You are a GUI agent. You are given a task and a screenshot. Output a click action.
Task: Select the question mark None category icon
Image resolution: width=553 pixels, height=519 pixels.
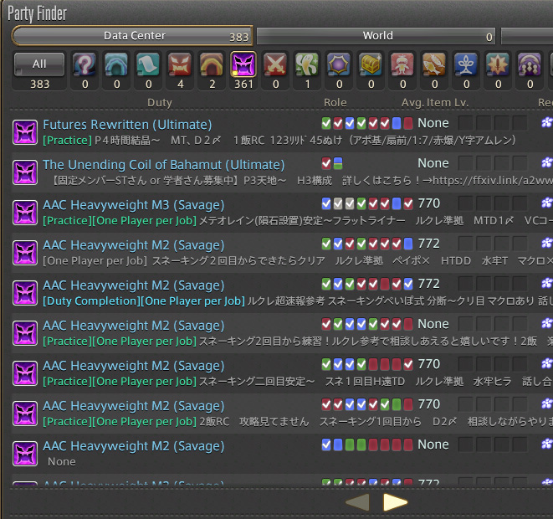pyautogui.click(x=84, y=64)
